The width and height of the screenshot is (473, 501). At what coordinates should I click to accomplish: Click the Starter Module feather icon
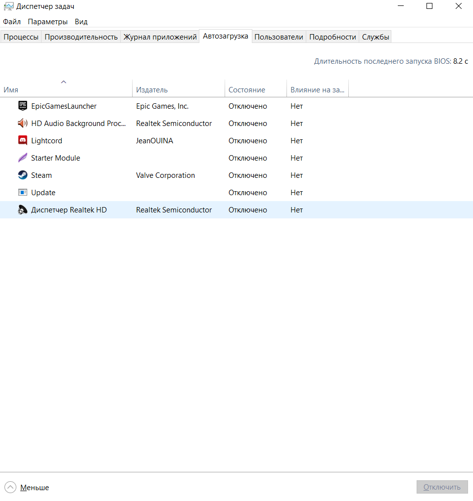tap(23, 158)
